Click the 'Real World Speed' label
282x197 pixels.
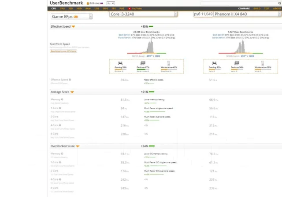[60, 44]
